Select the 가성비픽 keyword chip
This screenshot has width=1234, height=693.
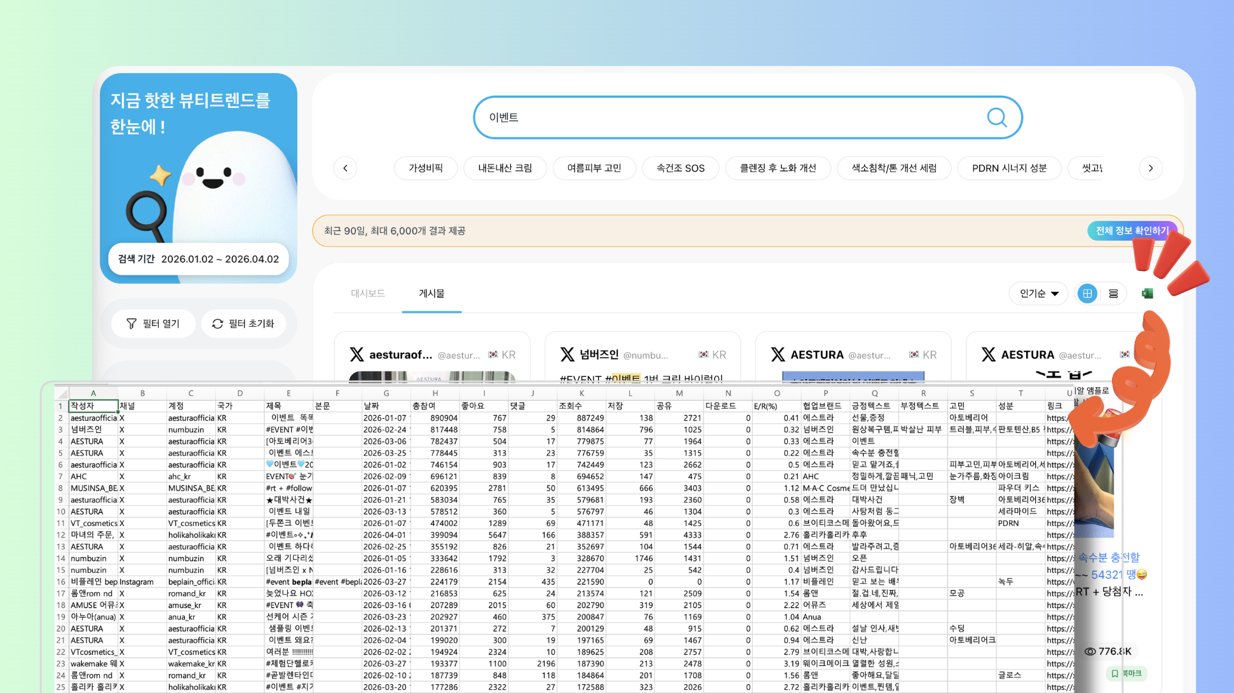click(x=425, y=168)
